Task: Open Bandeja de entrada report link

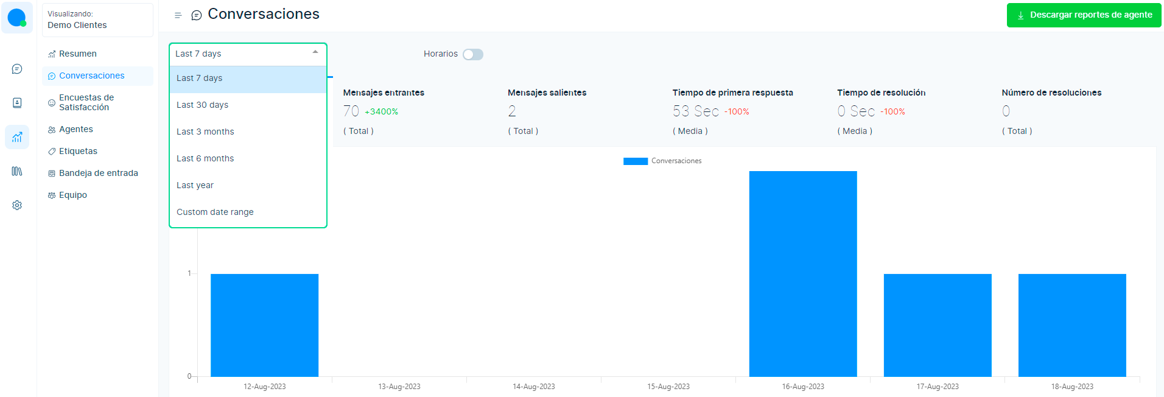Action: point(98,173)
